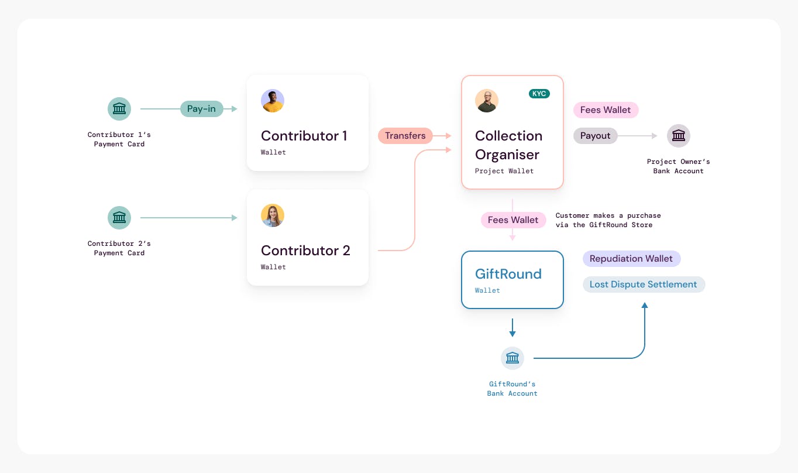This screenshot has height=473, width=798.
Task: Click the Fees Wallet pill beside Payout
Action: tap(606, 110)
